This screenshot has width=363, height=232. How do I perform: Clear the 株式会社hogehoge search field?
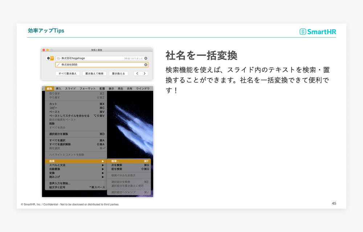point(146,58)
